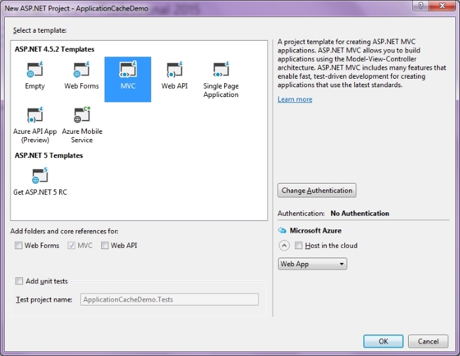Open the dialog help question mark button
Image resolution: width=460 pixels, height=356 pixels.
pos(421,5)
